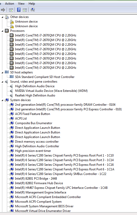
Task: Click the action pane toolbar icon
Action: coord(25,10)
